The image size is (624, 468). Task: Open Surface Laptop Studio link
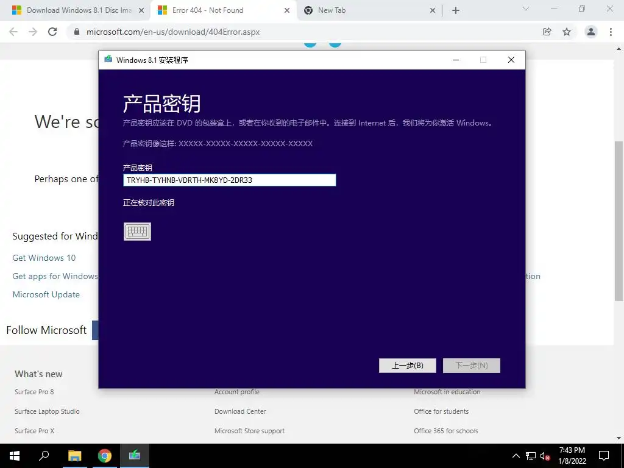tap(47, 411)
